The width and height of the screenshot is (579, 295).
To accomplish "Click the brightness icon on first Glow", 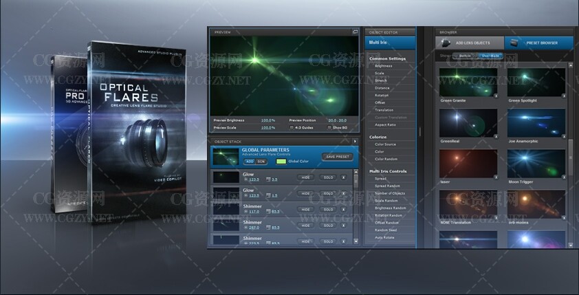I will [x=245, y=179].
